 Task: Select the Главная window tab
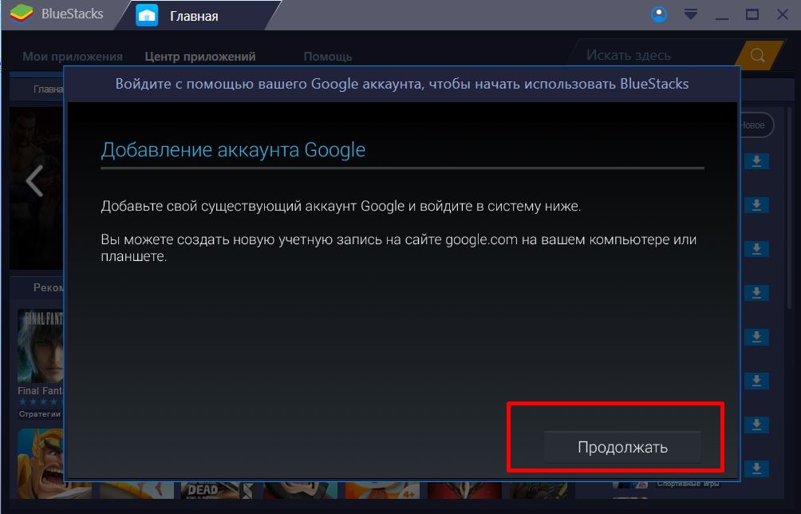point(194,15)
